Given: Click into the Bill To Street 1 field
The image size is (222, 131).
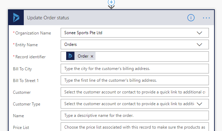Looking at the screenshot, I should [x=135, y=80].
